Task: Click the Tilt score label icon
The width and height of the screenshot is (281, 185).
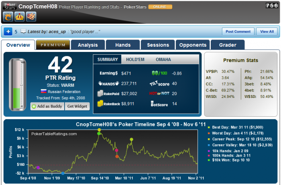Action: coord(159,84)
